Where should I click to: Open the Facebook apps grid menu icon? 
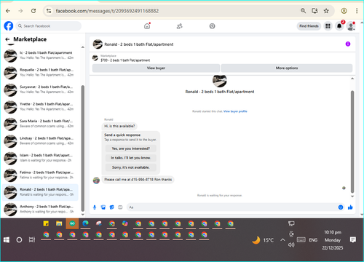click(328, 26)
